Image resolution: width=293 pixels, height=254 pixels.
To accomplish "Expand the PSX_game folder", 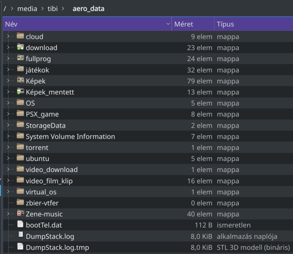I will pyautogui.click(x=8, y=114).
